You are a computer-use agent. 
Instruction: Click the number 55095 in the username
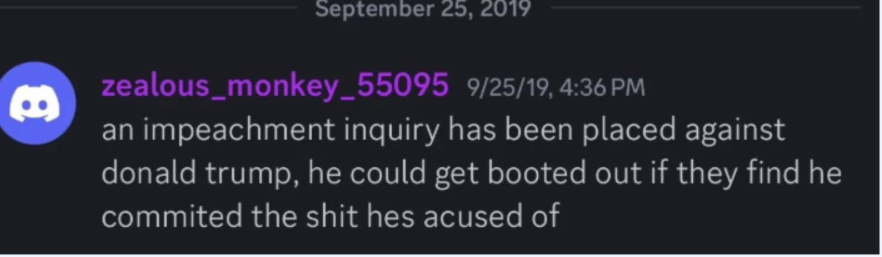coord(403,85)
